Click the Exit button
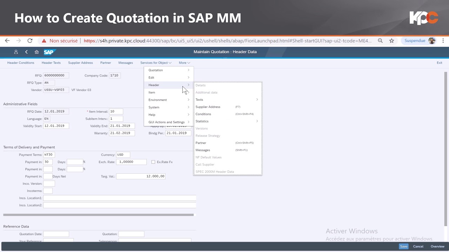Screen dimensions: 449x252 (439, 63)
